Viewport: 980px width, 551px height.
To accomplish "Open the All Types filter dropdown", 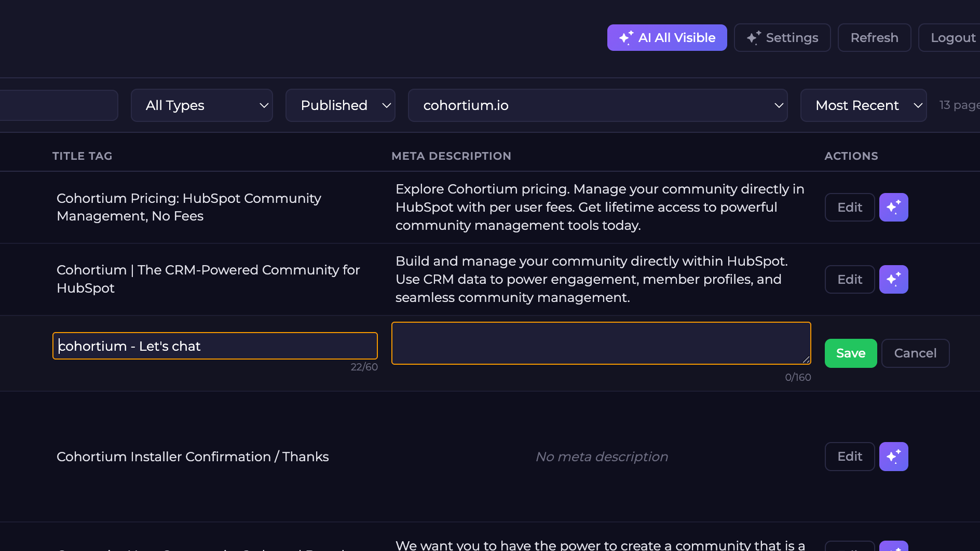I will (x=202, y=105).
